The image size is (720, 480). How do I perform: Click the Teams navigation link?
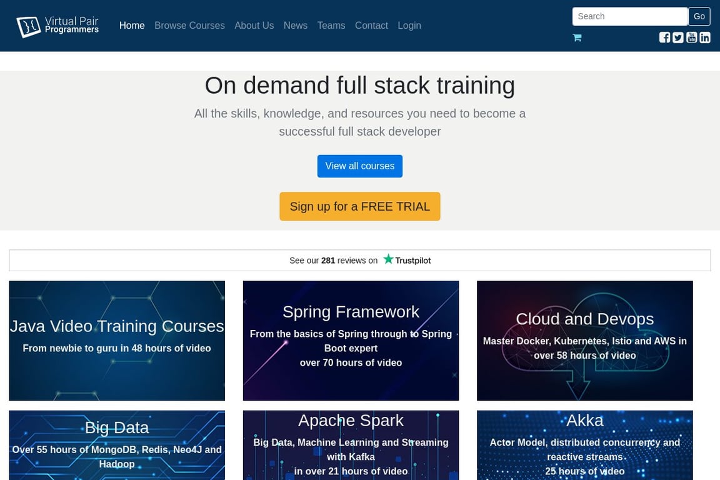click(x=331, y=26)
